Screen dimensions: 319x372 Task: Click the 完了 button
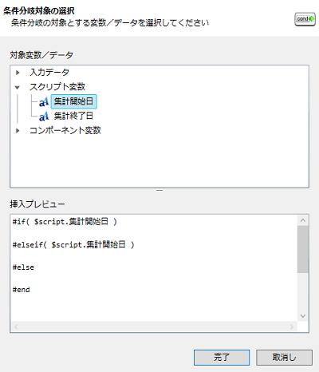click(222, 358)
